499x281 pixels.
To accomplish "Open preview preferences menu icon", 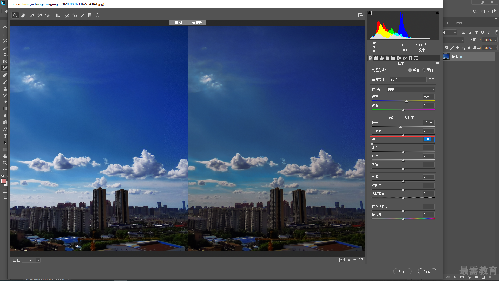I will [361, 260].
